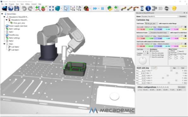
Task: Toggle the Robot Flange frame checkbox
Action: coord(178,54)
